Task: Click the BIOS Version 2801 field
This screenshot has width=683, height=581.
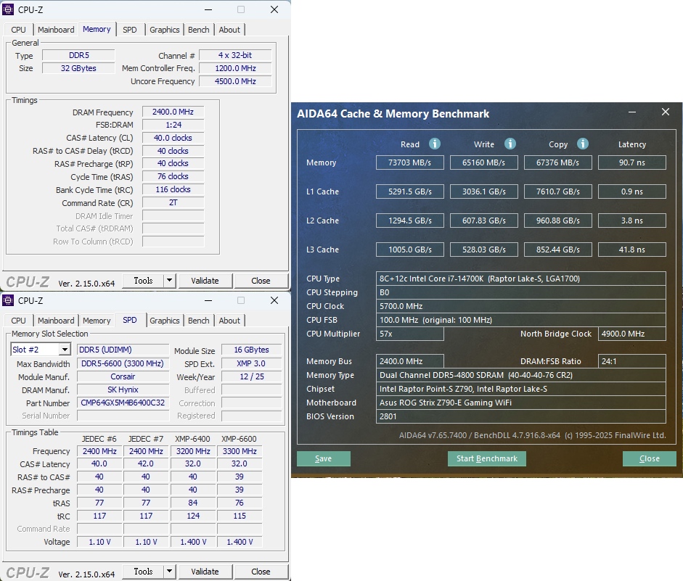Action: pos(520,416)
